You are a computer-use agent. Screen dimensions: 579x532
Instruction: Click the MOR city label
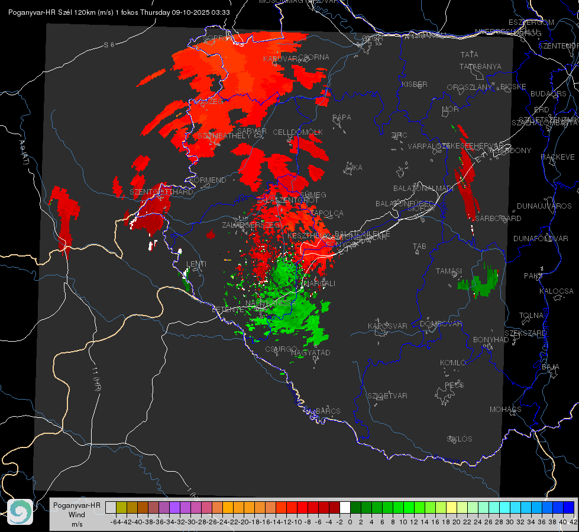tap(451, 109)
